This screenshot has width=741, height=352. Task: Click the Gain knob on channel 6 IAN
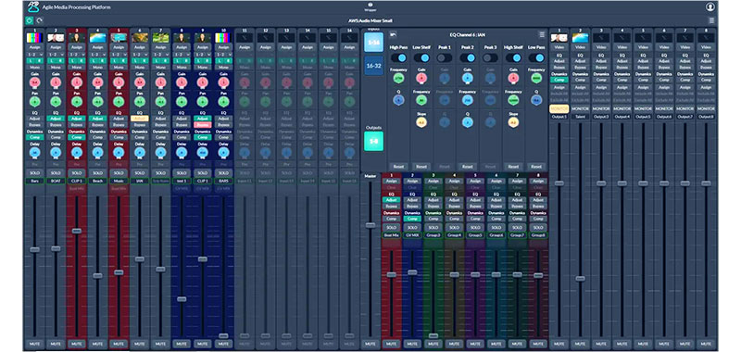139,82
